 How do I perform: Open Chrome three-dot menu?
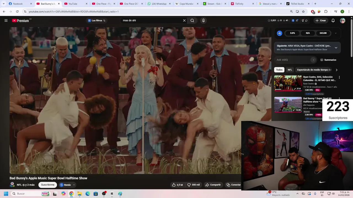coord(349,12)
